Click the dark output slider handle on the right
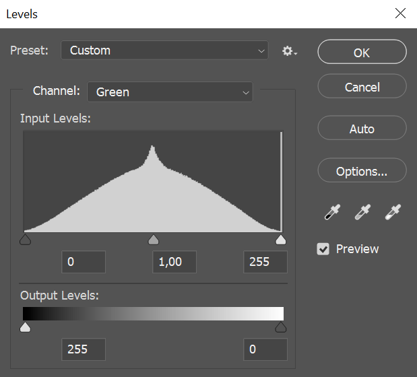The image size is (417, 377). coord(280,327)
